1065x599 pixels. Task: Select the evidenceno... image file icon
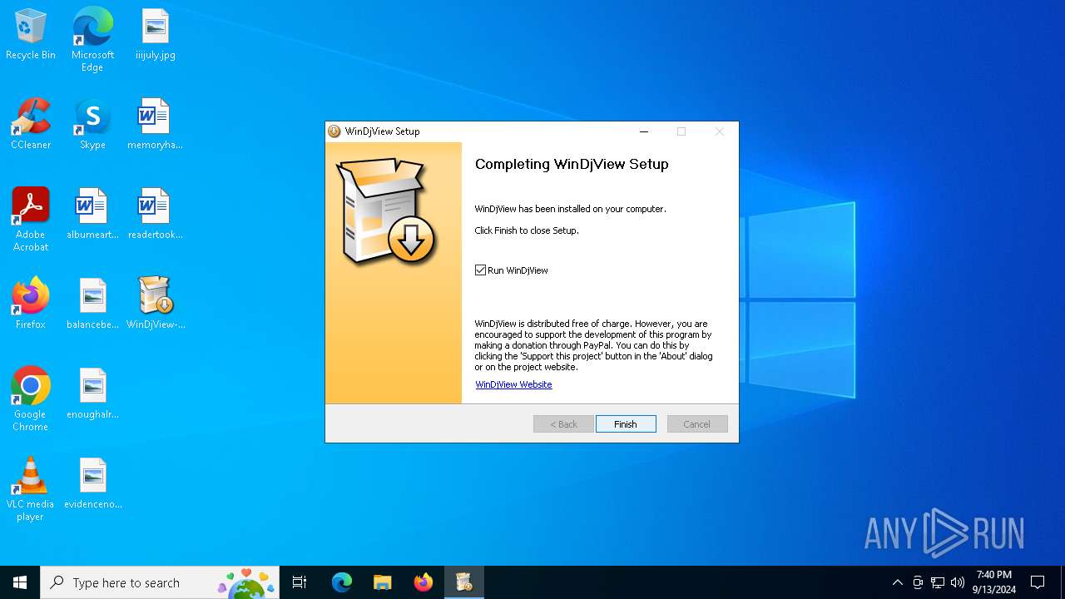pos(92,484)
